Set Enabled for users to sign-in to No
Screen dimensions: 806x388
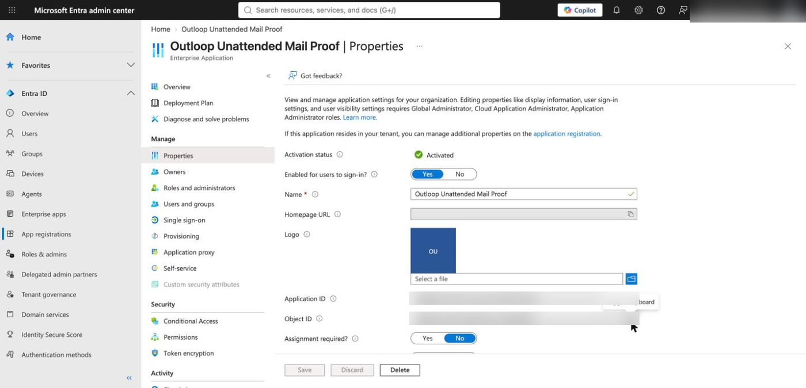point(459,174)
